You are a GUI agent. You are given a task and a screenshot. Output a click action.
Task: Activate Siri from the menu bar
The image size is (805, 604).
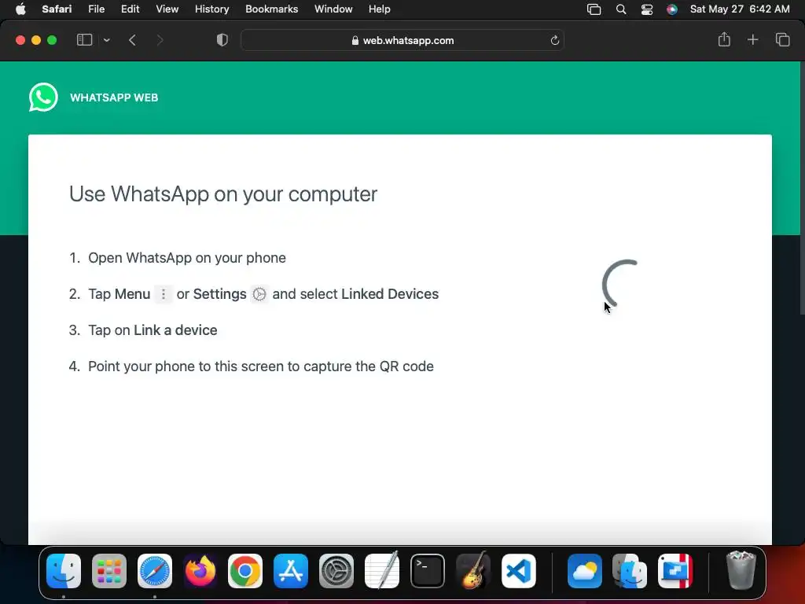[x=671, y=9]
